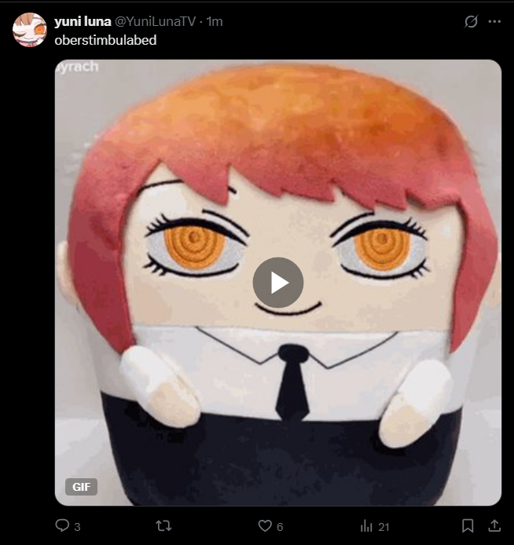Open the post via the 1m timestamp

(215, 21)
